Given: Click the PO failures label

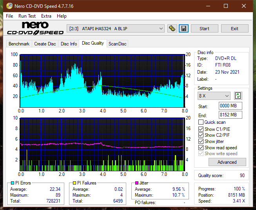Looking at the screenshot, I should pyautogui.click(x=145, y=203).
